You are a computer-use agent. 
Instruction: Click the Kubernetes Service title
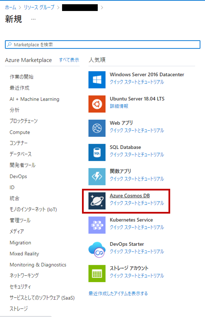[x=131, y=220]
